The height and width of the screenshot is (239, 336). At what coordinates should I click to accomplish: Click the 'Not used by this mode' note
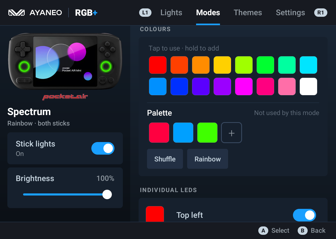tap(287, 113)
